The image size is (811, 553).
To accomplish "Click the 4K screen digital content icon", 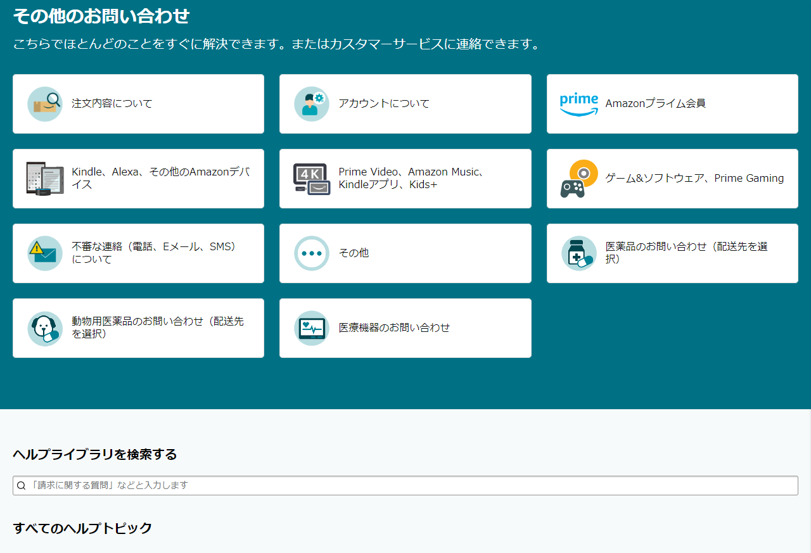I will 312,179.
